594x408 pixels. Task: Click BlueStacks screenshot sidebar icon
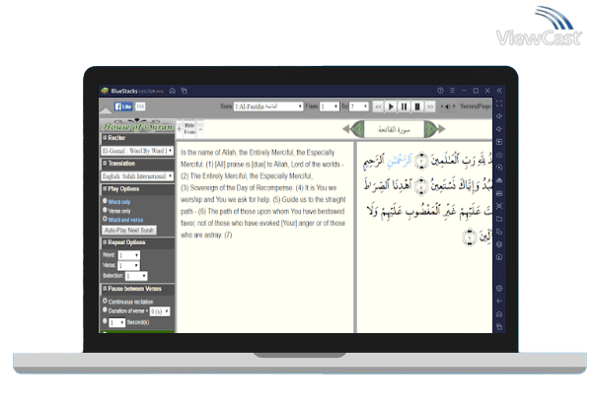(x=499, y=206)
